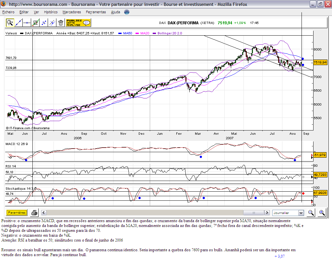The width and height of the screenshot is (332, 259).
Task: Open the chart indicators tool
Action: click(35, 23)
